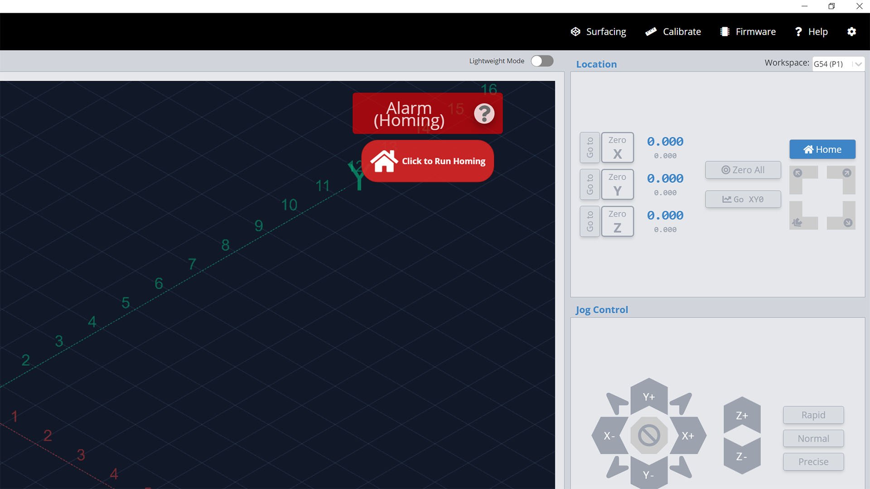Jog the Z+ axis button

[x=742, y=415]
